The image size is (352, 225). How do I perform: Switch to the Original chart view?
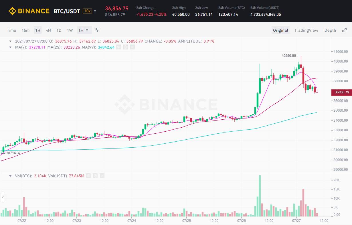[x=280, y=30]
